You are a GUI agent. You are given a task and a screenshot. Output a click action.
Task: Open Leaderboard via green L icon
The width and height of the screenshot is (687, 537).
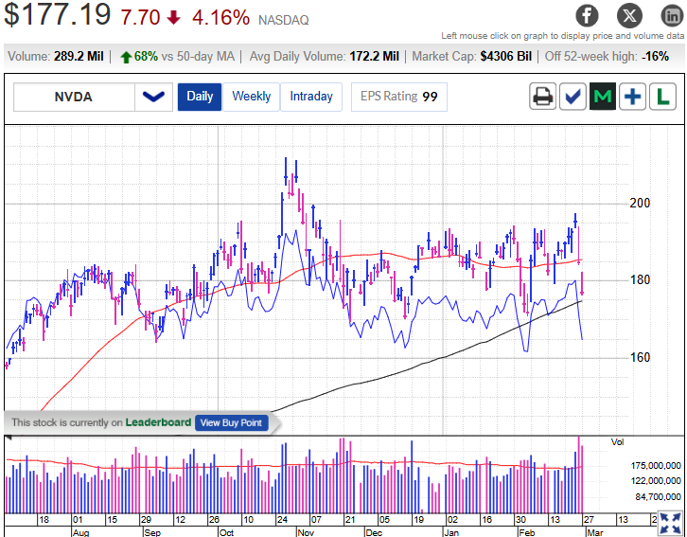(x=663, y=97)
